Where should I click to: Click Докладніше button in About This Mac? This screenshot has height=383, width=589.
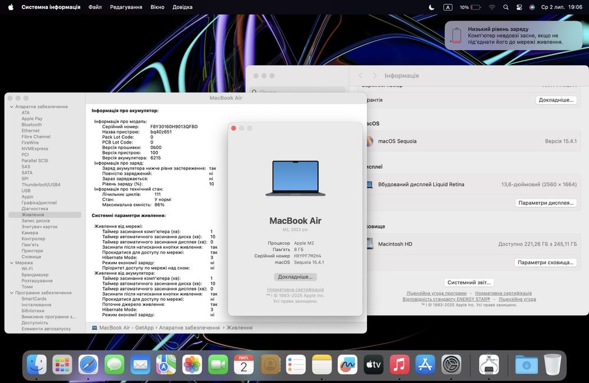295,277
